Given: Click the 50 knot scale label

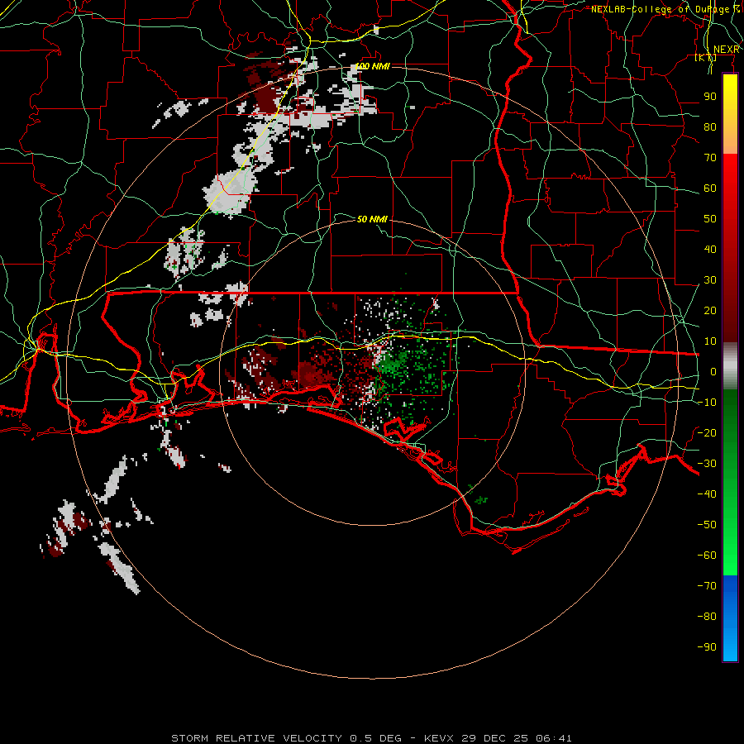Looking at the screenshot, I should click(x=710, y=219).
